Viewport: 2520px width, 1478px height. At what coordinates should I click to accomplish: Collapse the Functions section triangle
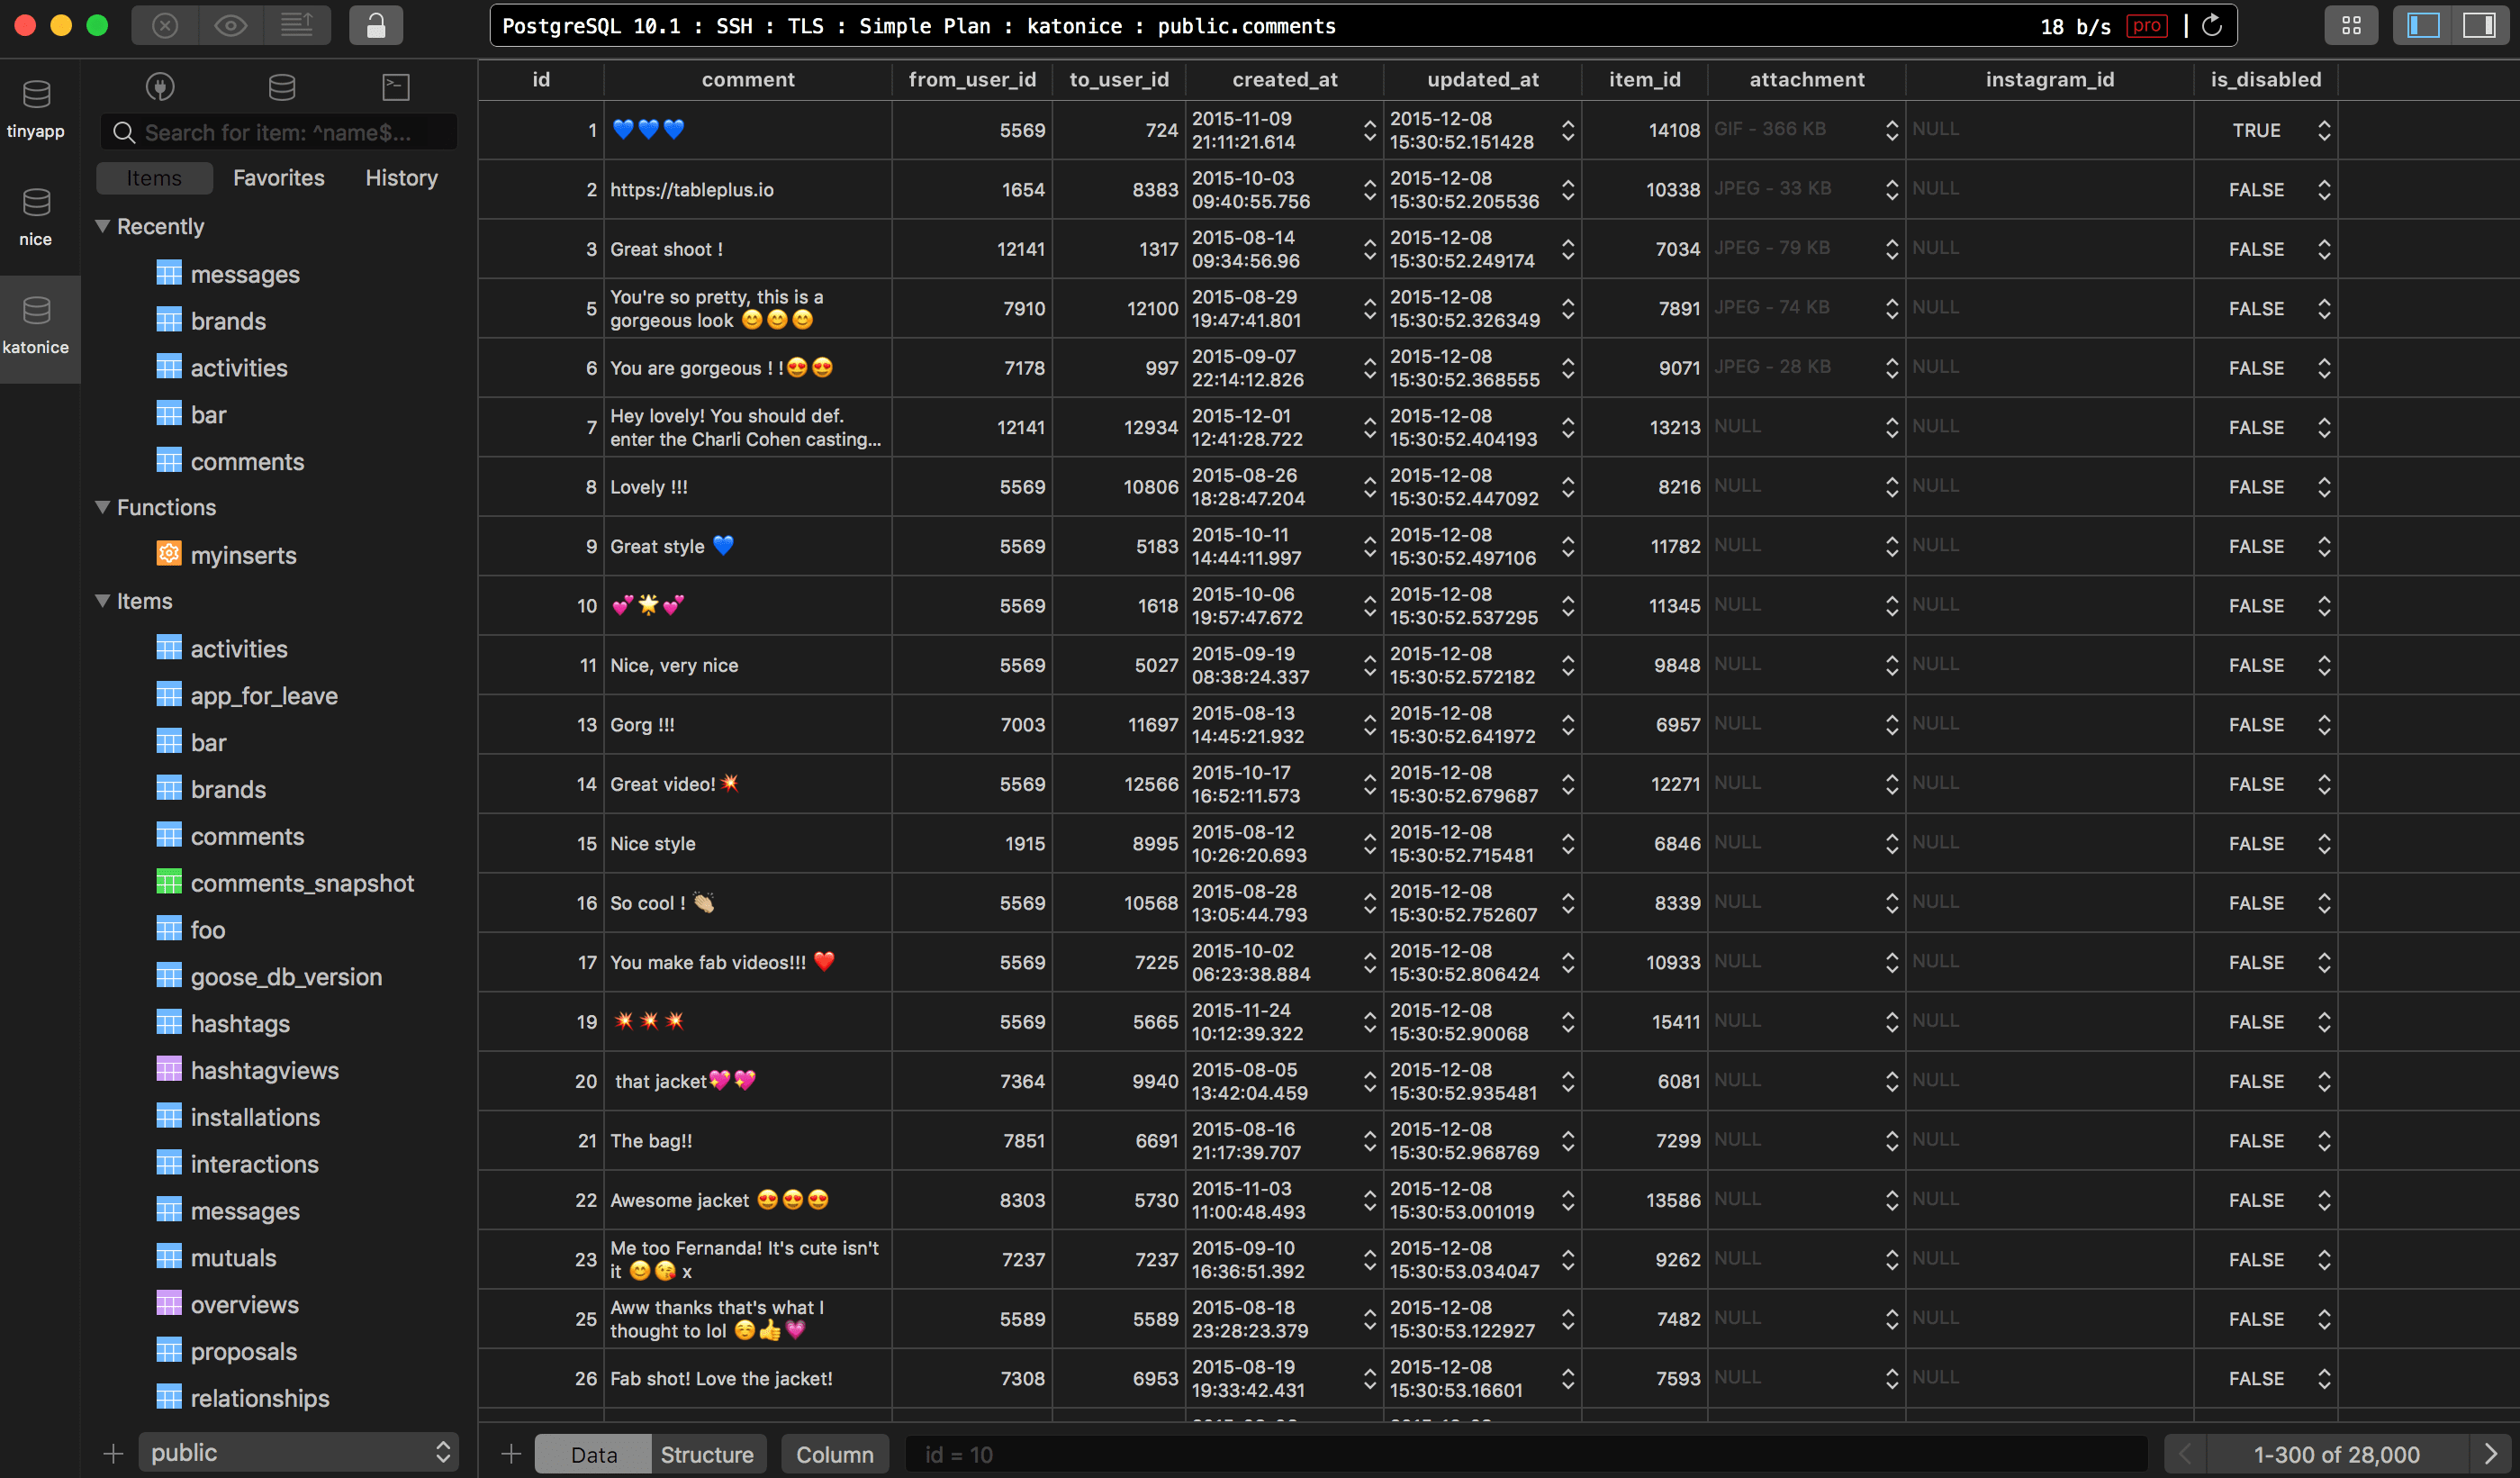102,507
